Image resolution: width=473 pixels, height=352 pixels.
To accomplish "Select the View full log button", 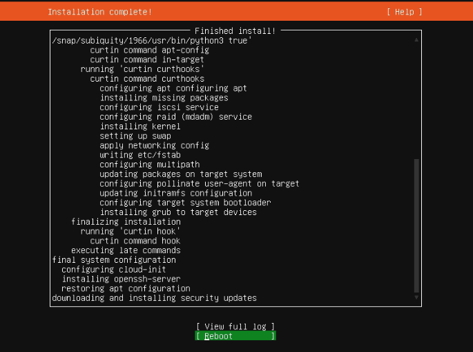I will (235, 326).
